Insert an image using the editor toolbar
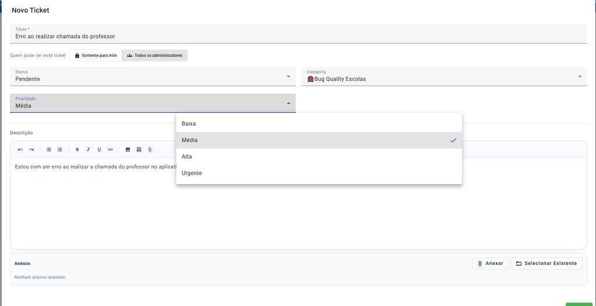 [127, 150]
